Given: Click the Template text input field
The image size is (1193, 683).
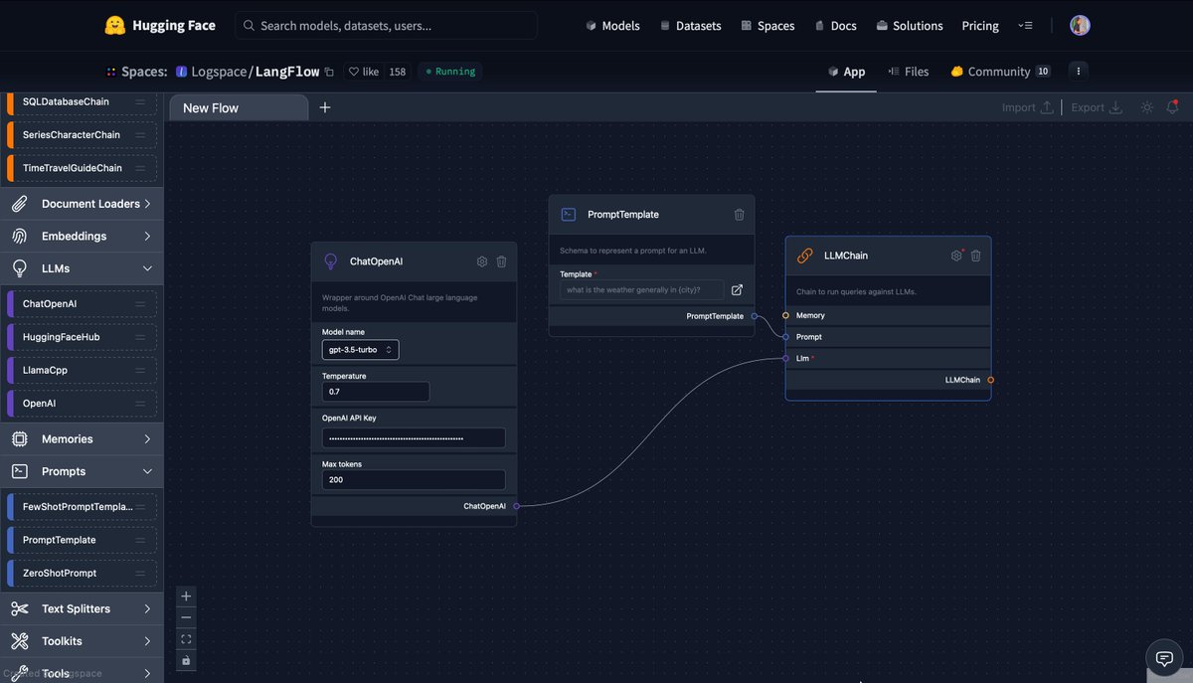Looking at the screenshot, I should pyautogui.click(x=642, y=290).
